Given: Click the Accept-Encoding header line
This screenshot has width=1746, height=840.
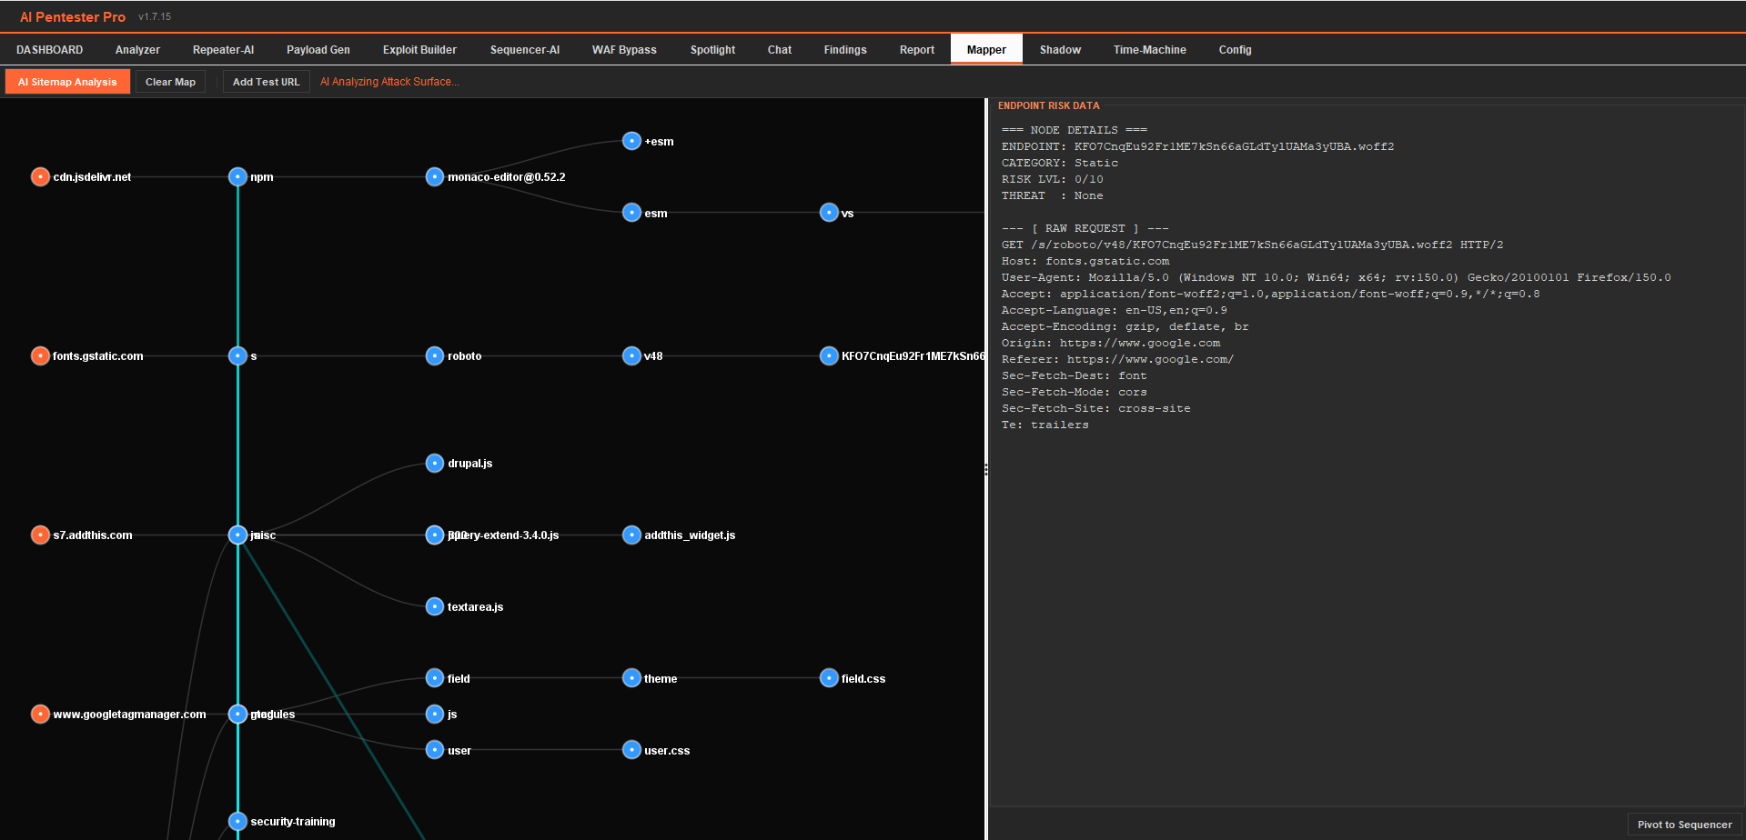Looking at the screenshot, I should (1125, 326).
